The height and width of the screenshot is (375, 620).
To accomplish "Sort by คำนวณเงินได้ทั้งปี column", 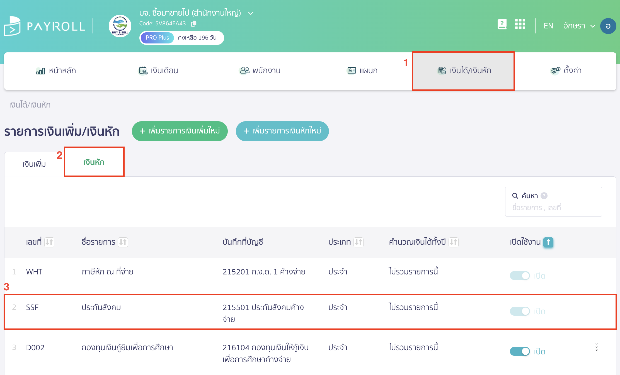I will coord(454,242).
